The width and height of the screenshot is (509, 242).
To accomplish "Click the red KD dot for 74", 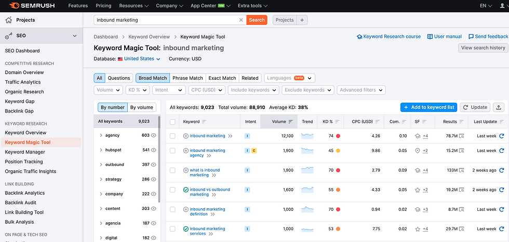I will [x=338, y=136].
